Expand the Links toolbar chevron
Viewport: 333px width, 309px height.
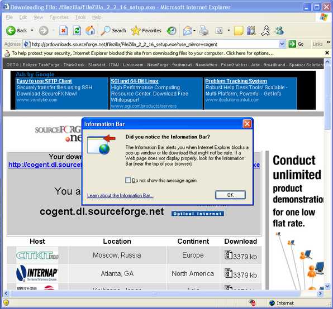(328, 42)
